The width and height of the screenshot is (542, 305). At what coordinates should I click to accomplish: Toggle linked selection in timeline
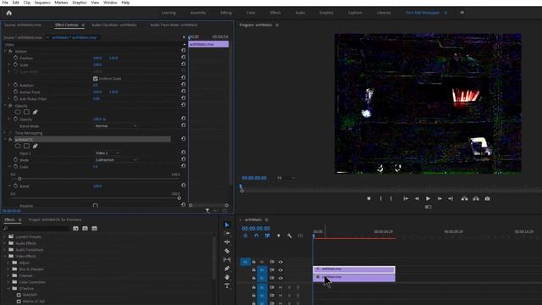click(268, 236)
